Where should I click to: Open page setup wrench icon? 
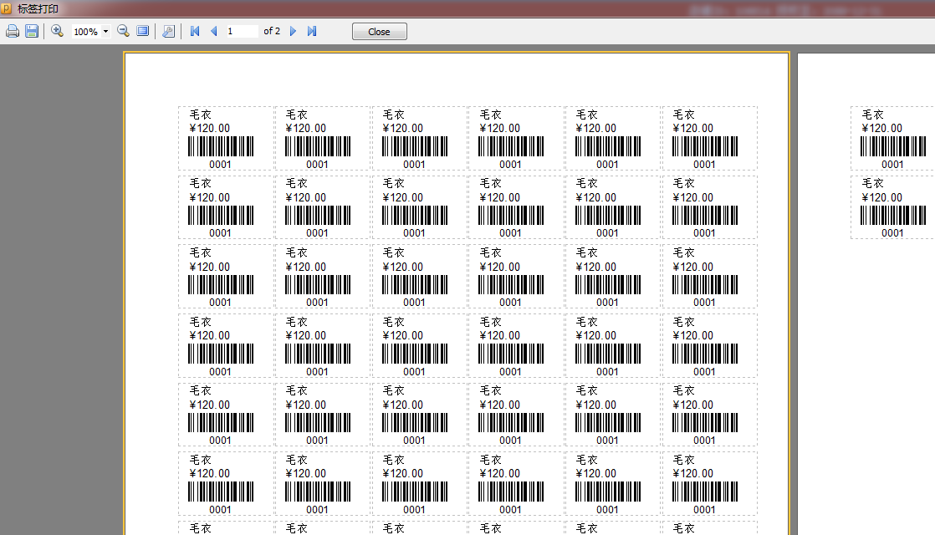169,32
